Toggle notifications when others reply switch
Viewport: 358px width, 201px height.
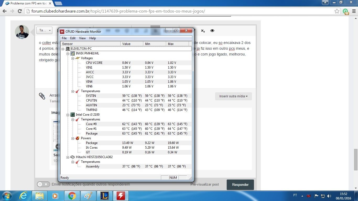(44, 184)
